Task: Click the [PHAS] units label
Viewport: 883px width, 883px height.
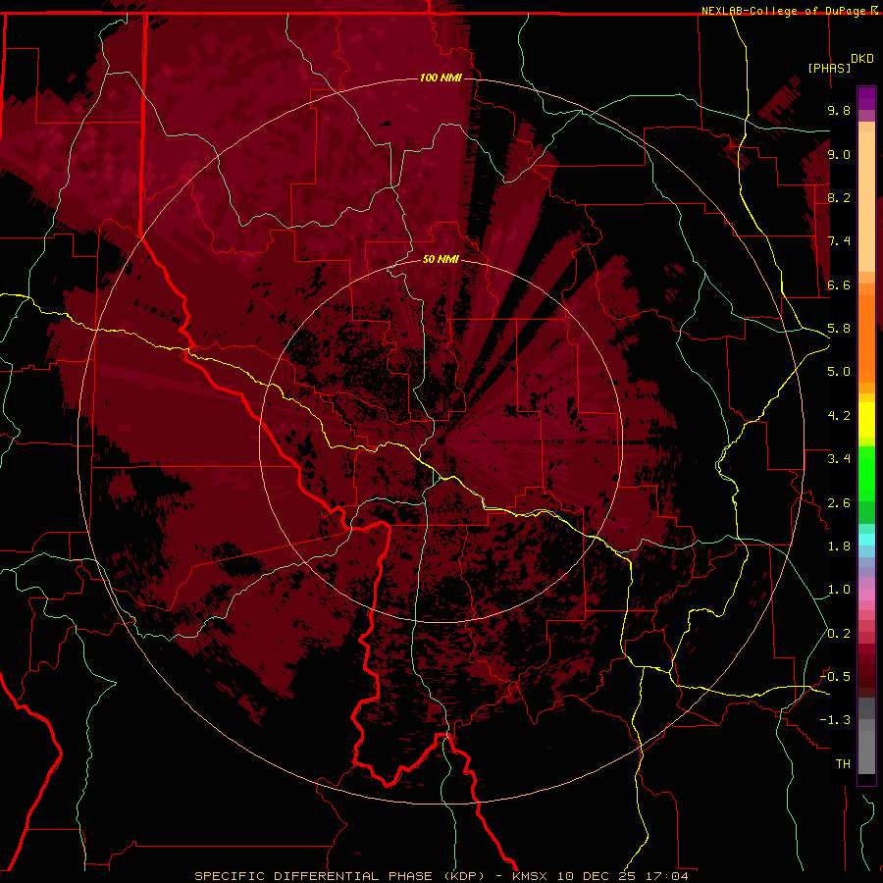Action: [829, 68]
